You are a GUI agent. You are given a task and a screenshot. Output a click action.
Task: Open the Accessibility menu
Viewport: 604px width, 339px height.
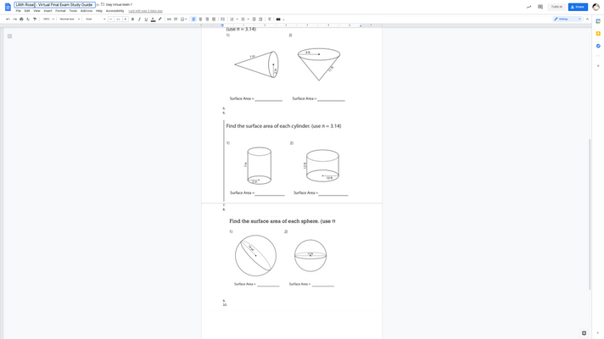(x=115, y=11)
